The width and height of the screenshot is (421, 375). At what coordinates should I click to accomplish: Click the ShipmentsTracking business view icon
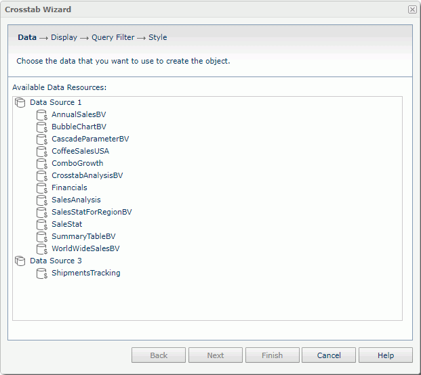tap(42, 273)
